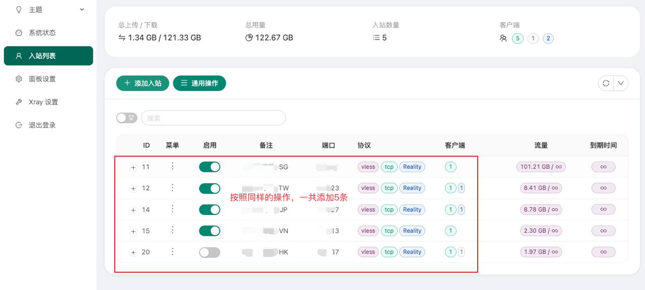Open the three-dot menu for row ID 11

pyautogui.click(x=172, y=167)
